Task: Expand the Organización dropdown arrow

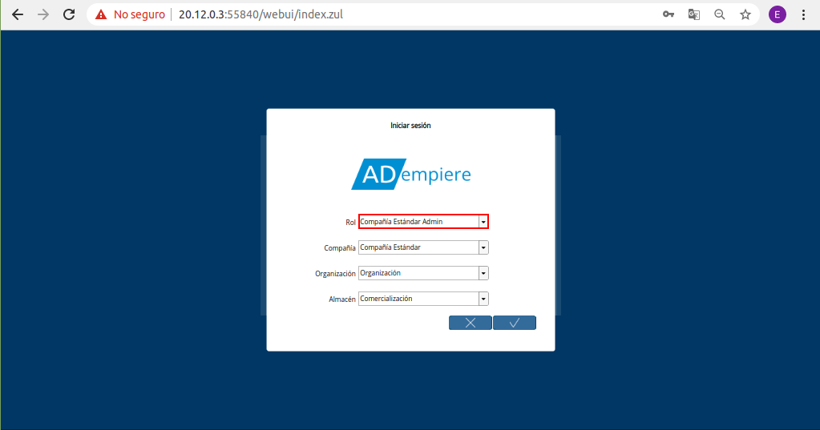Action: (x=483, y=273)
